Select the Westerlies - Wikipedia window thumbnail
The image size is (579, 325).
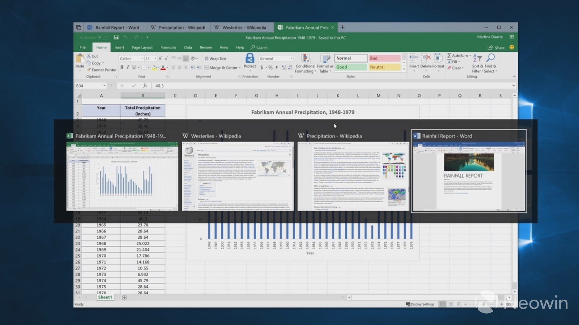click(x=238, y=176)
